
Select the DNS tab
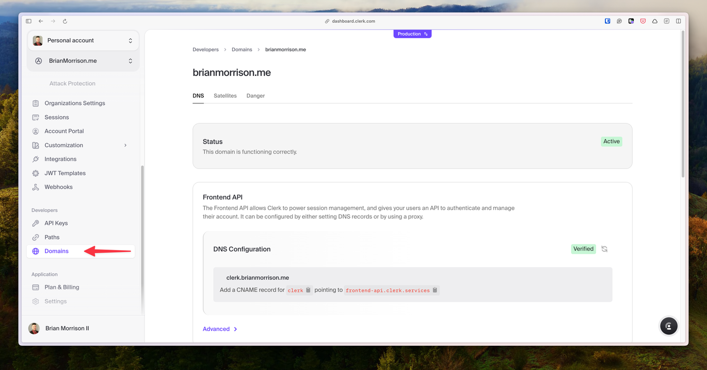tap(198, 96)
